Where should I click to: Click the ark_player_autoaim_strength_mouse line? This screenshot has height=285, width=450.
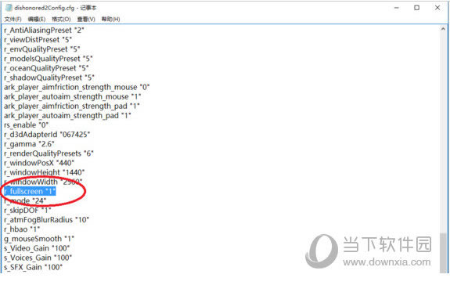pos(72,96)
